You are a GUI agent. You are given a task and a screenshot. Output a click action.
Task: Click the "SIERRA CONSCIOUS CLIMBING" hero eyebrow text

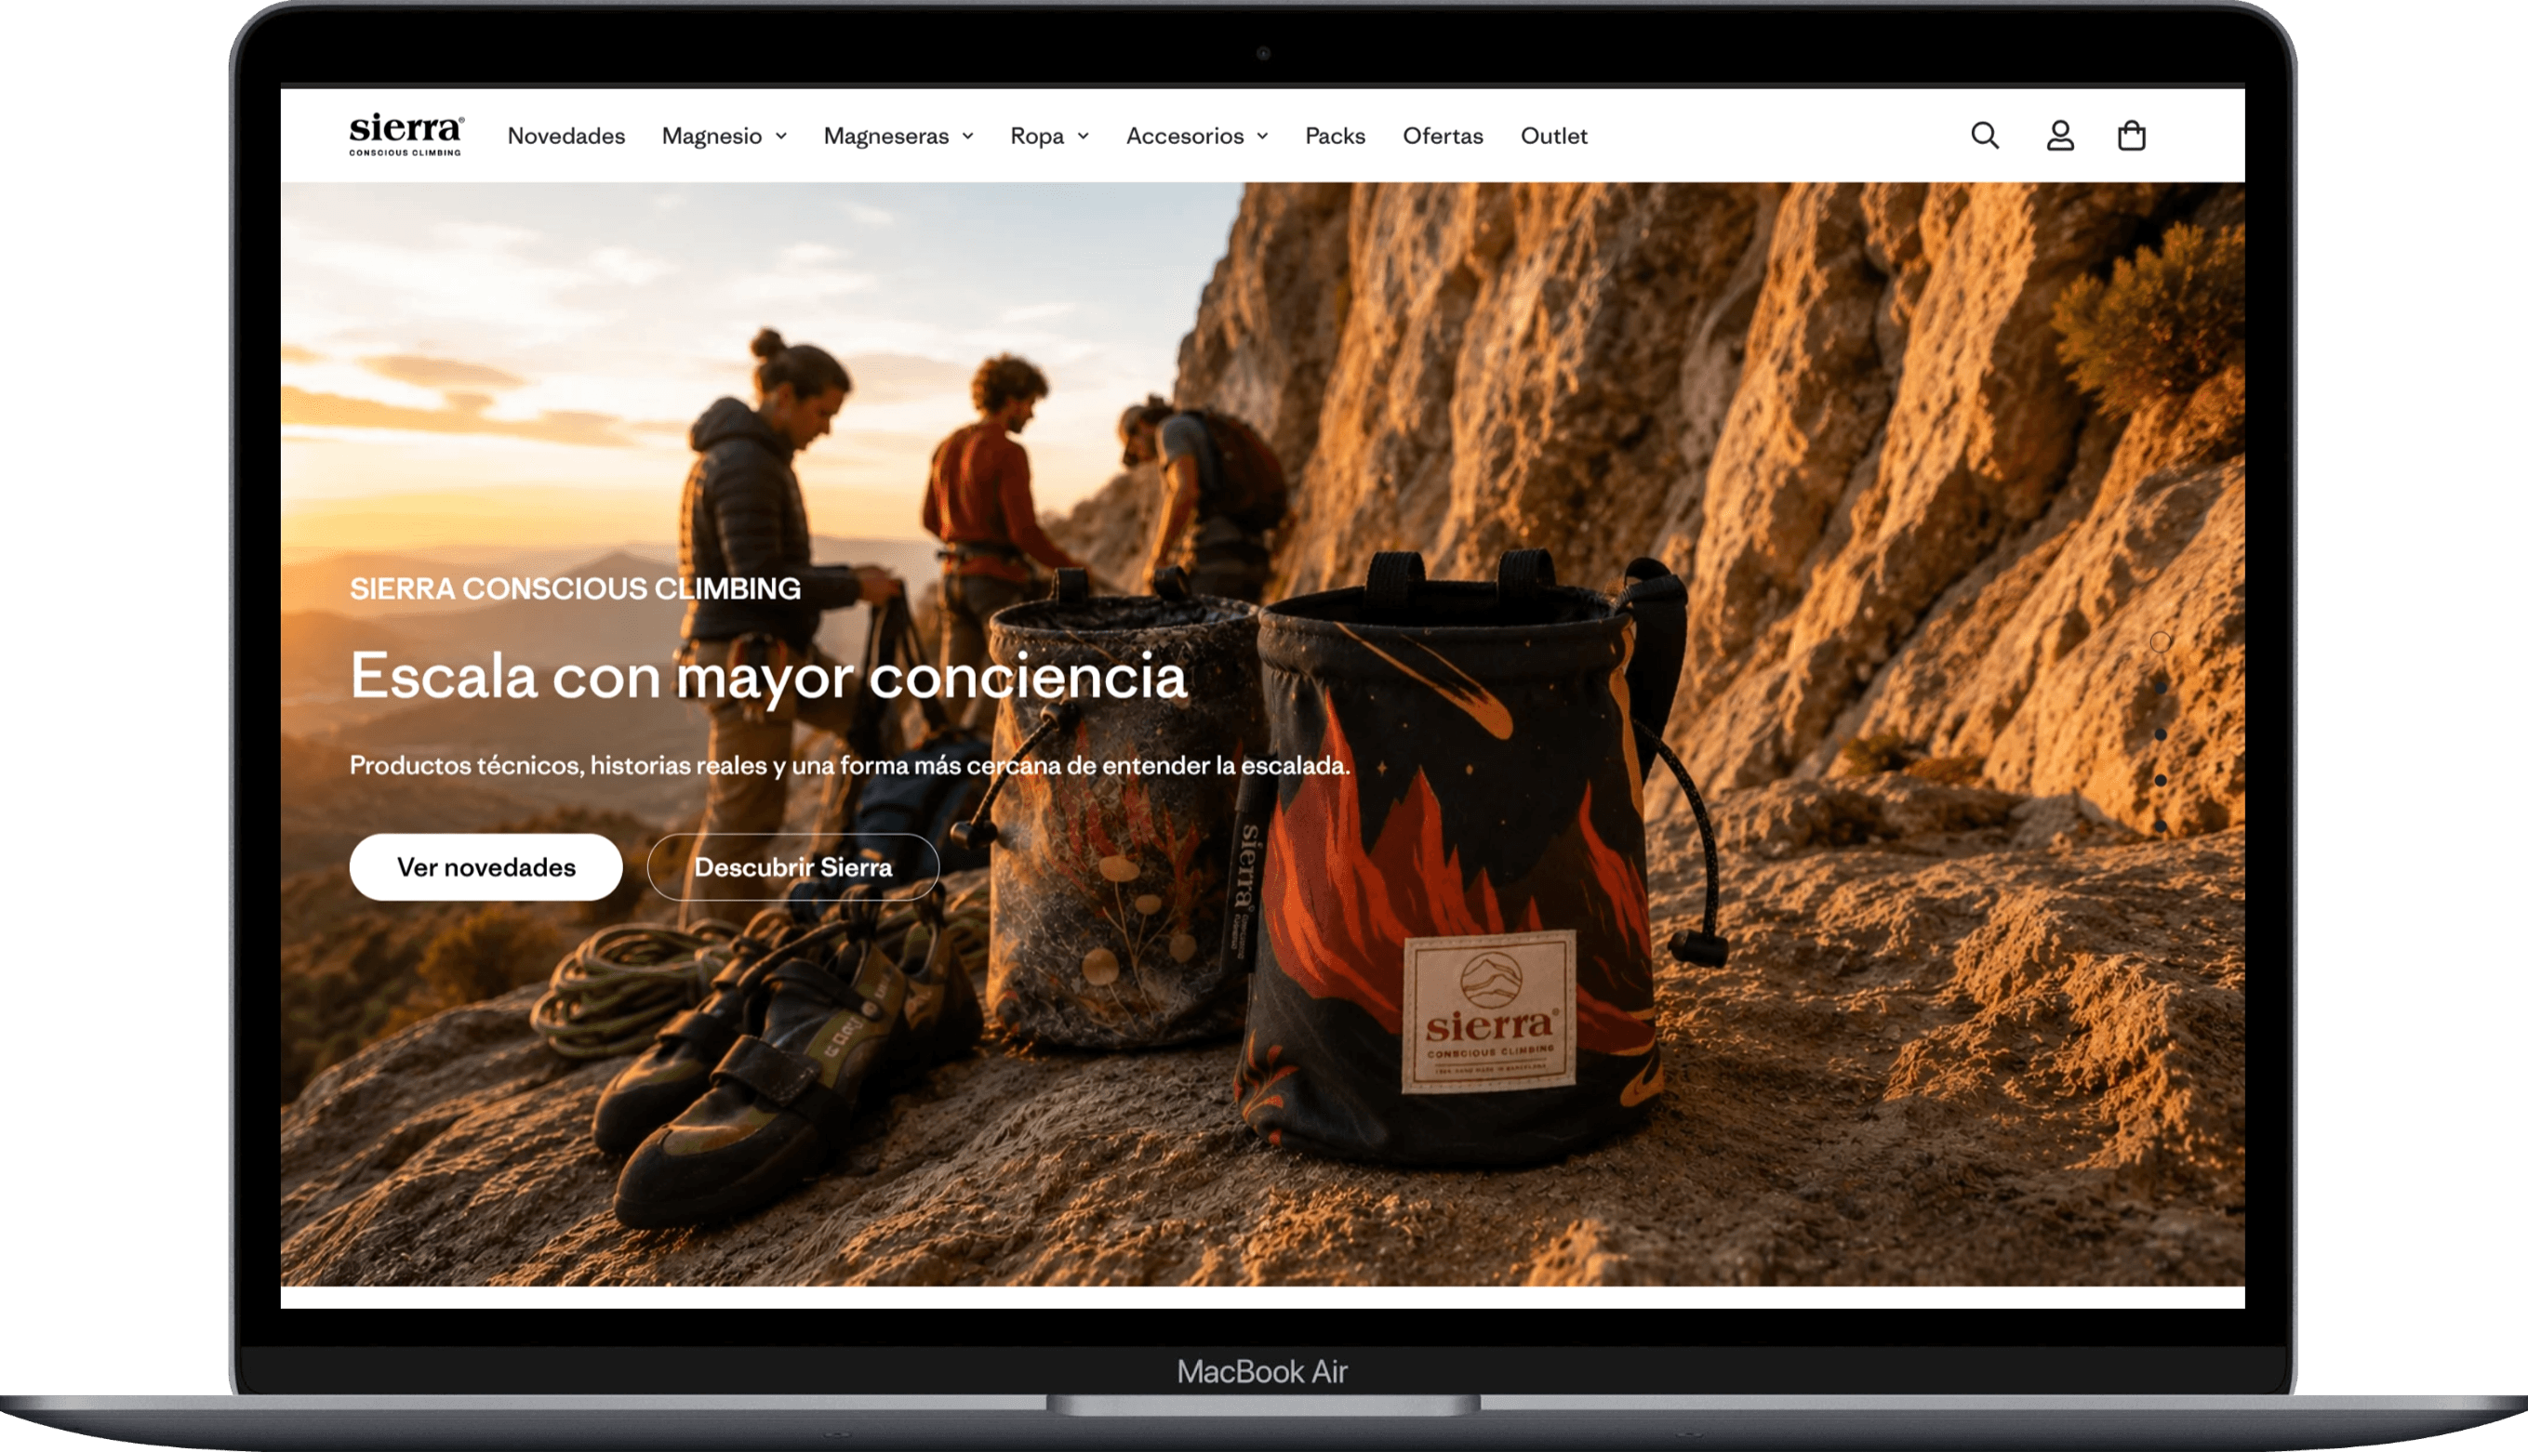click(575, 588)
